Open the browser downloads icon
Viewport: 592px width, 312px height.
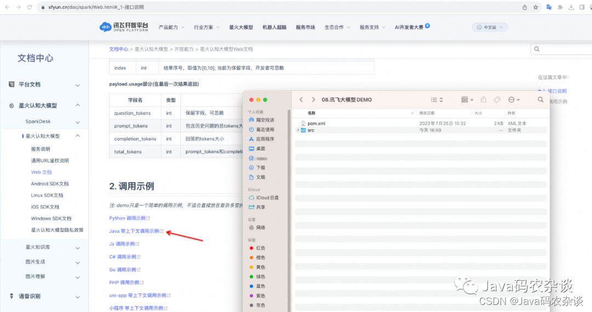tap(571, 7)
